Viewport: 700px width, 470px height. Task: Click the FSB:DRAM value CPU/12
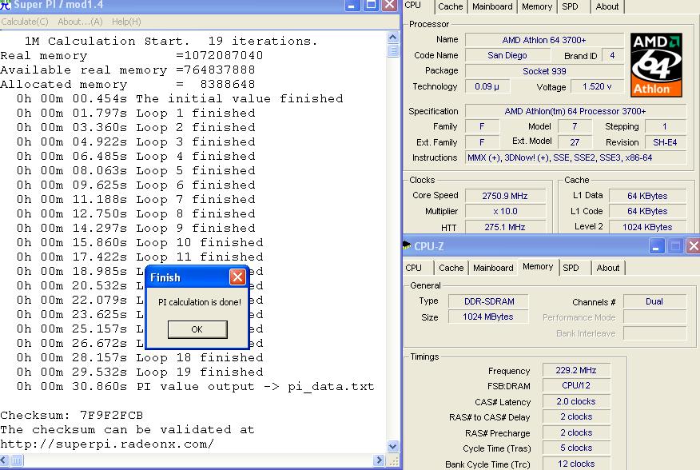[x=576, y=385]
